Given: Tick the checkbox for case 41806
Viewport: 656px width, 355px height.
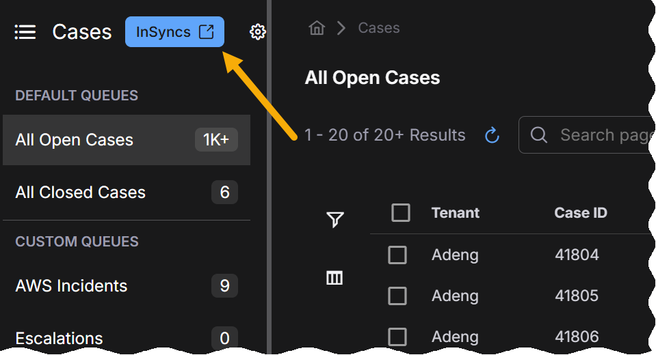Looking at the screenshot, I should coord(397,337).
